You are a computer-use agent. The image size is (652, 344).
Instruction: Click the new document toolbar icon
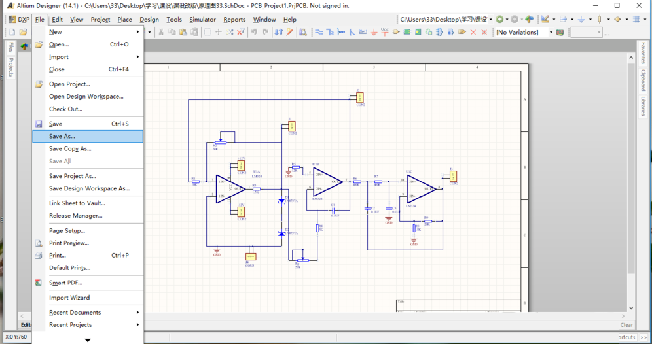(x=12, y=32)
